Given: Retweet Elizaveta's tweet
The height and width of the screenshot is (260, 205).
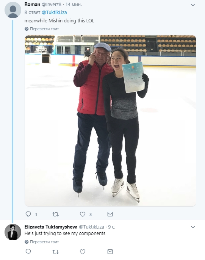Looking at the screenshot, I should [56, 252].
